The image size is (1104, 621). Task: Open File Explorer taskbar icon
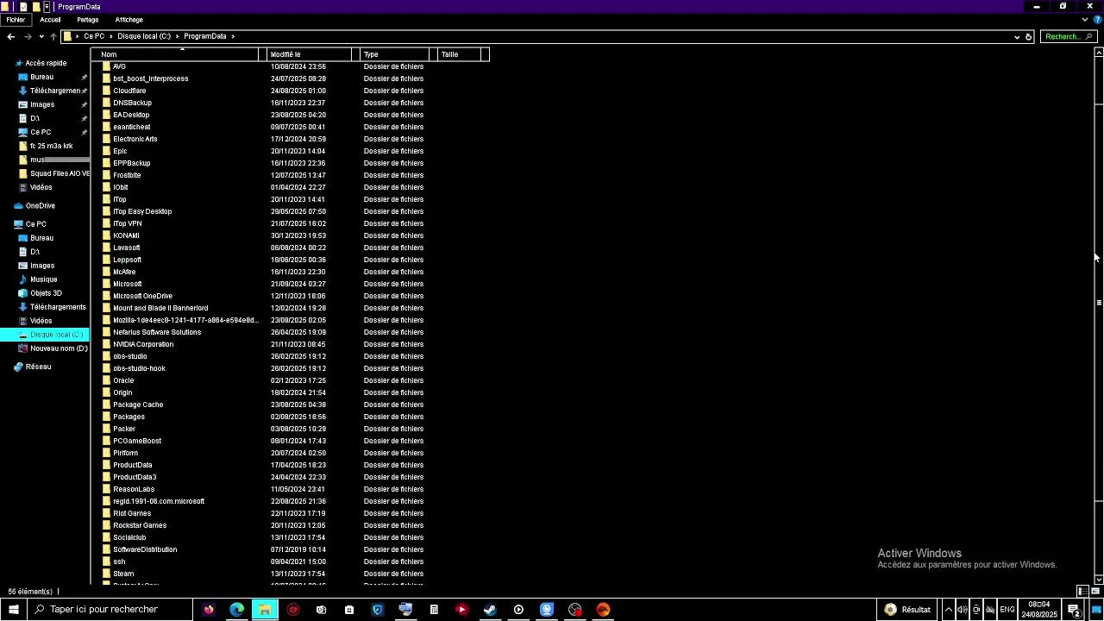pyautogui.click(x=265, y=610)
